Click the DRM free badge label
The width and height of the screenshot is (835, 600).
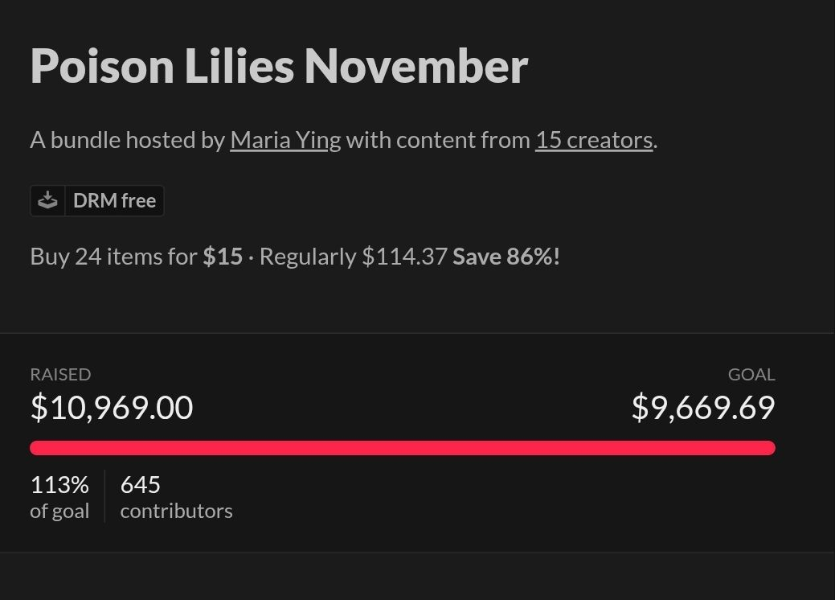[114, 200]
